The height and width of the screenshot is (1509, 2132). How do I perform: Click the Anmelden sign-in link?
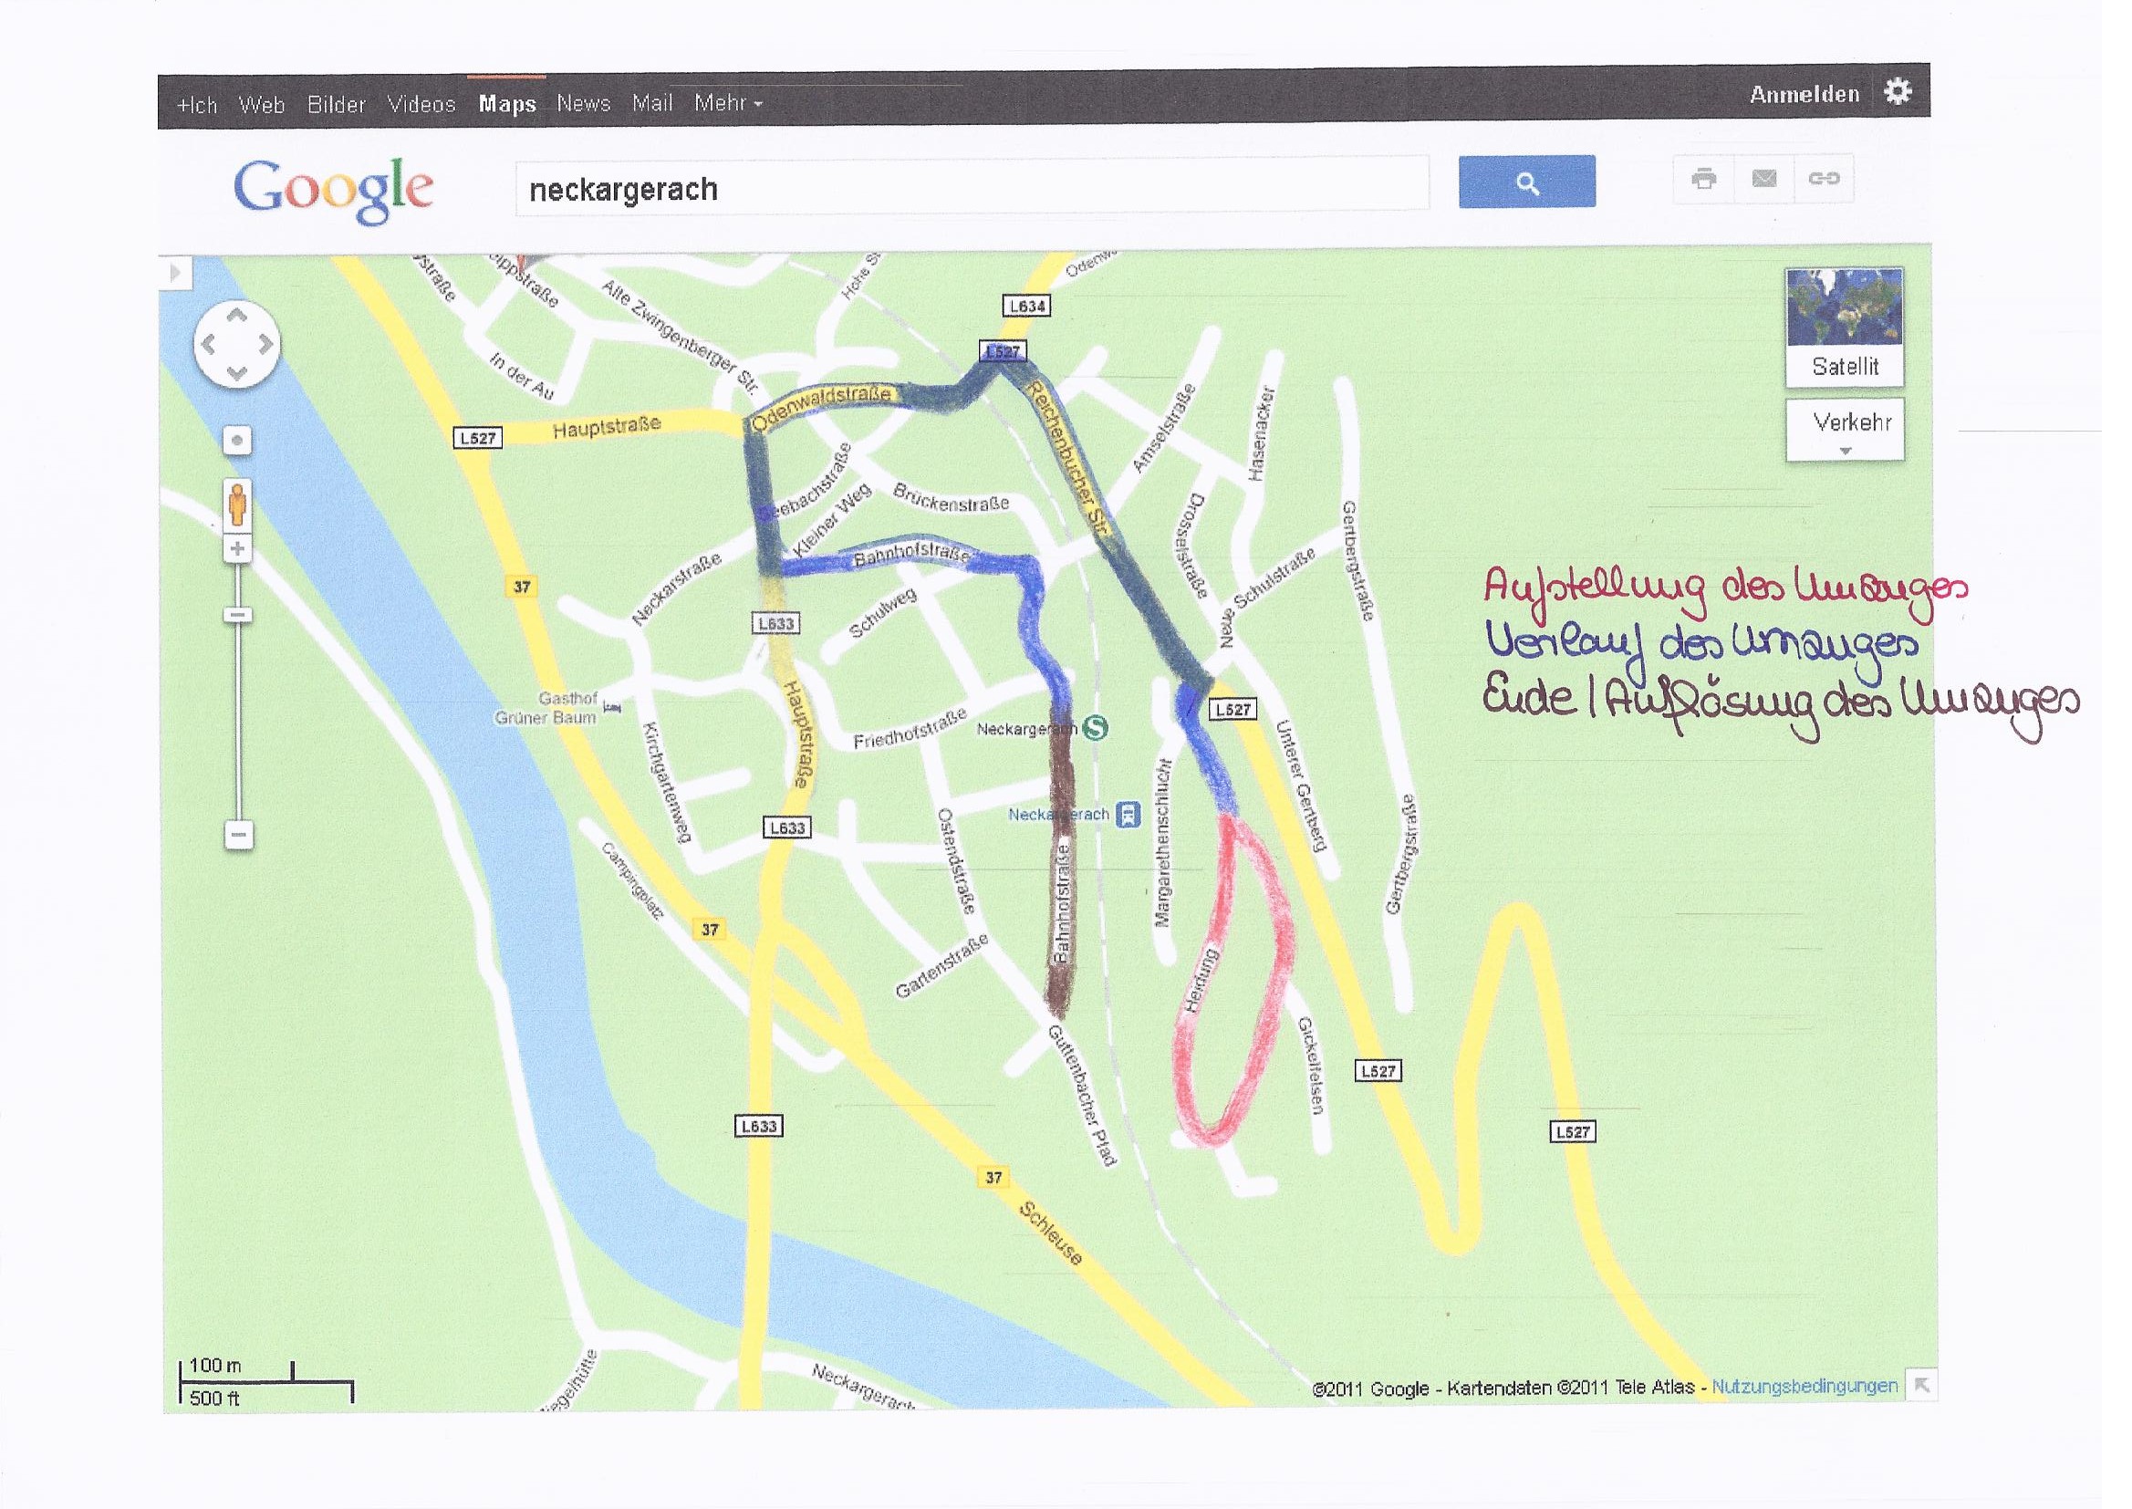tap(1804, 94)
